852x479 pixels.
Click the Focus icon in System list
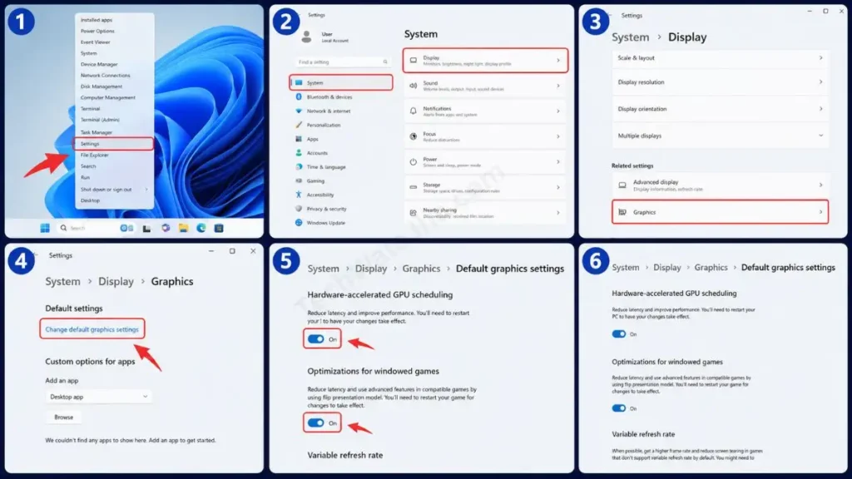click(413, 136)
